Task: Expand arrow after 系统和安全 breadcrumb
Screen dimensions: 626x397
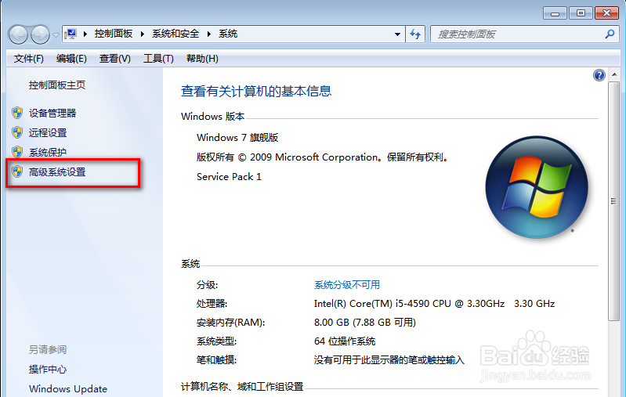Action: (208, 34)
